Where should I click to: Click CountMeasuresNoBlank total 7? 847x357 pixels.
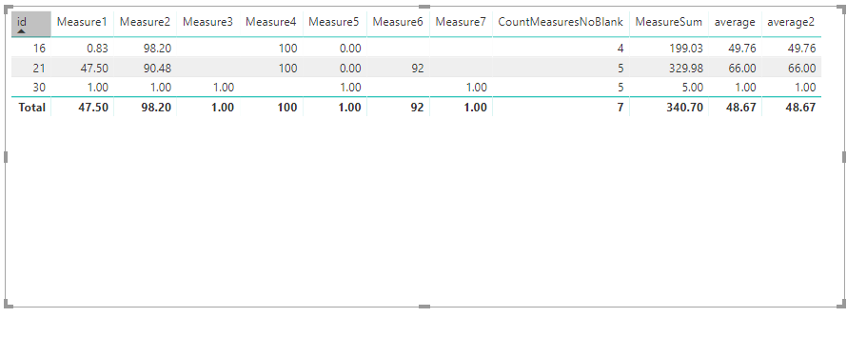pyautogui.click(x=620, y=108)
